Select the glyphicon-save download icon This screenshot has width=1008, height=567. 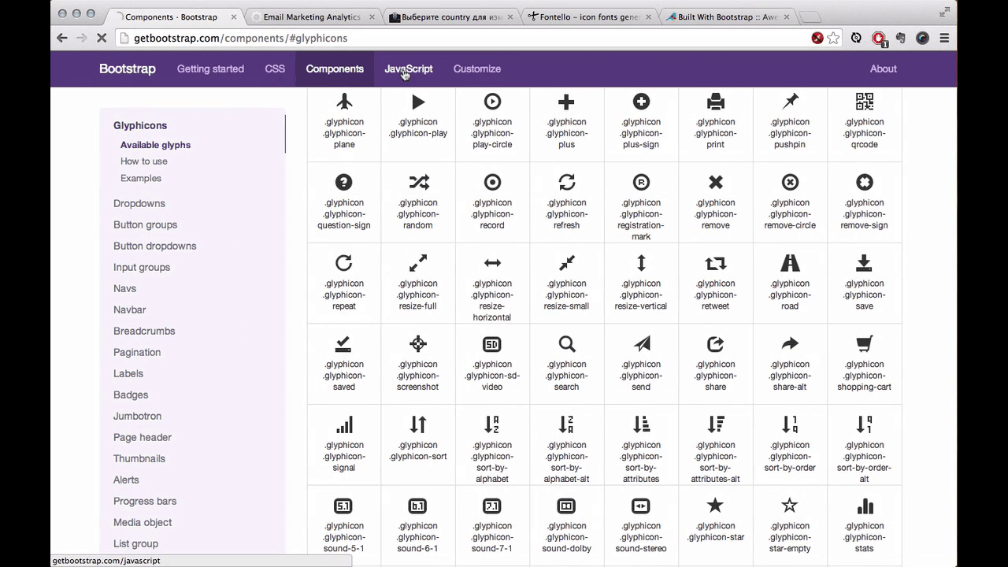coord(864,263)
